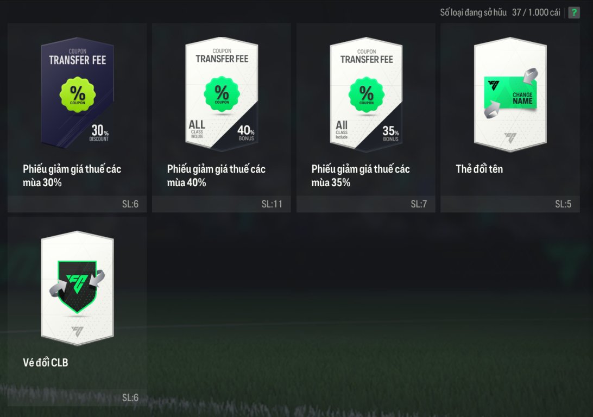Click the green question mark help icon
593x417 pixels.
point(573,12)
